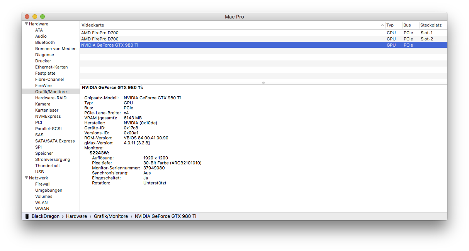Select the AMD FirePro D700 row in Slot-1
This screenshot has width=469, height=251.
263,33
